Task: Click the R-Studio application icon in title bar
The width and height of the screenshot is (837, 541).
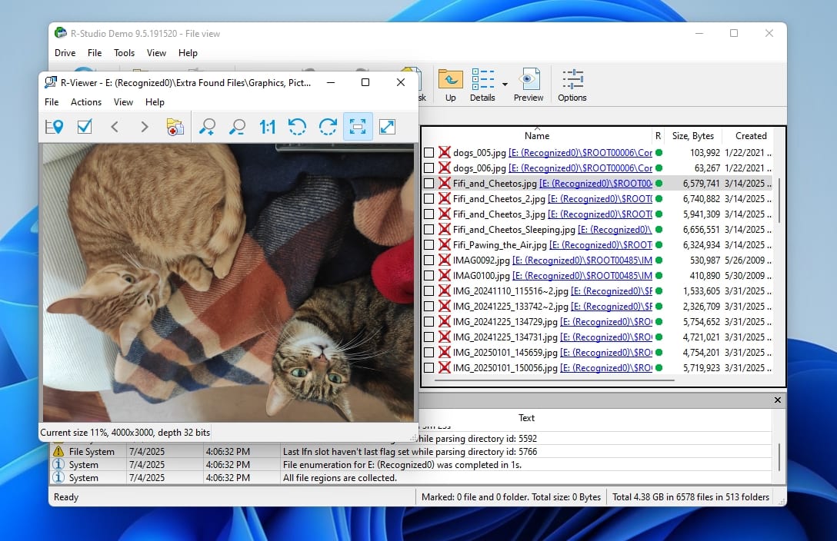Action: (60, 33)
